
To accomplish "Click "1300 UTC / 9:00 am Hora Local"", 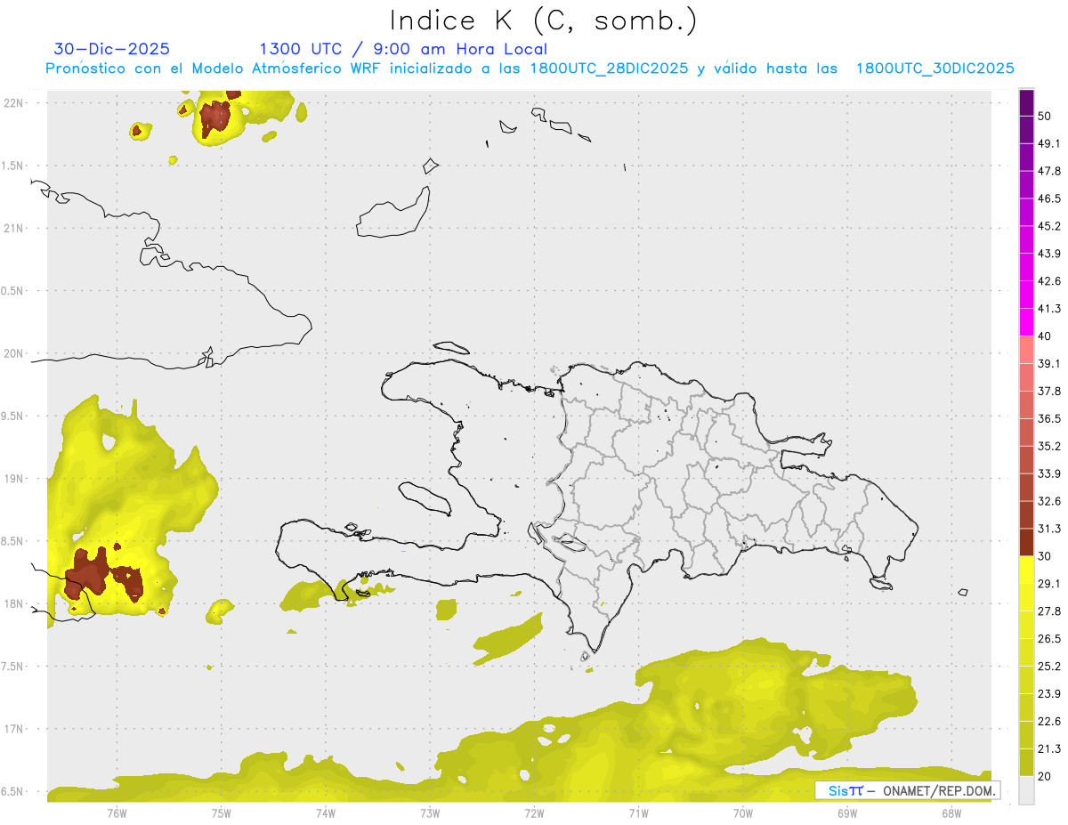I will (403, 49).
